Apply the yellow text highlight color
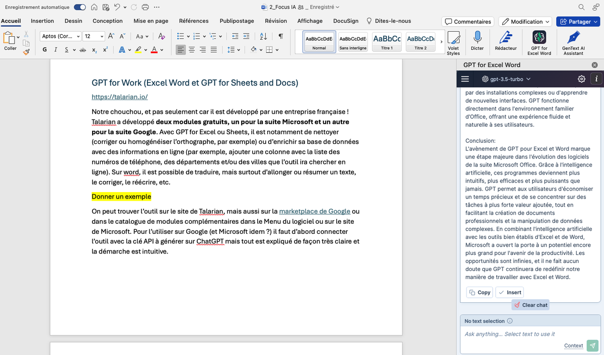This screenshot has height=355, width=604. tap(138, 50)
